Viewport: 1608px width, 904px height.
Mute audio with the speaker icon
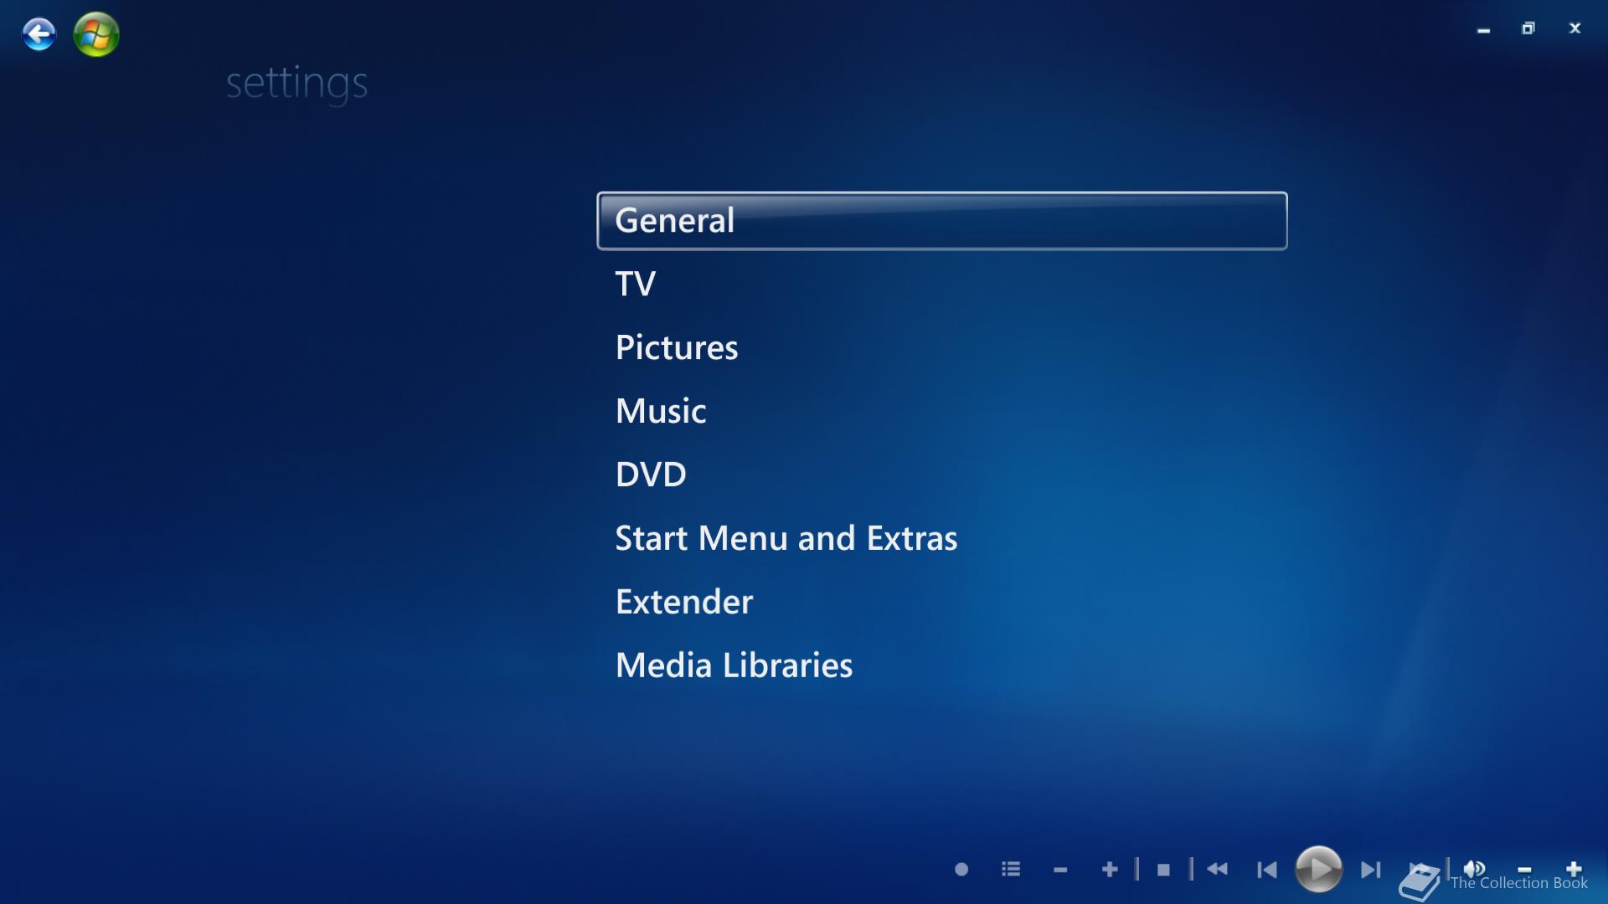click(1474, 868)
